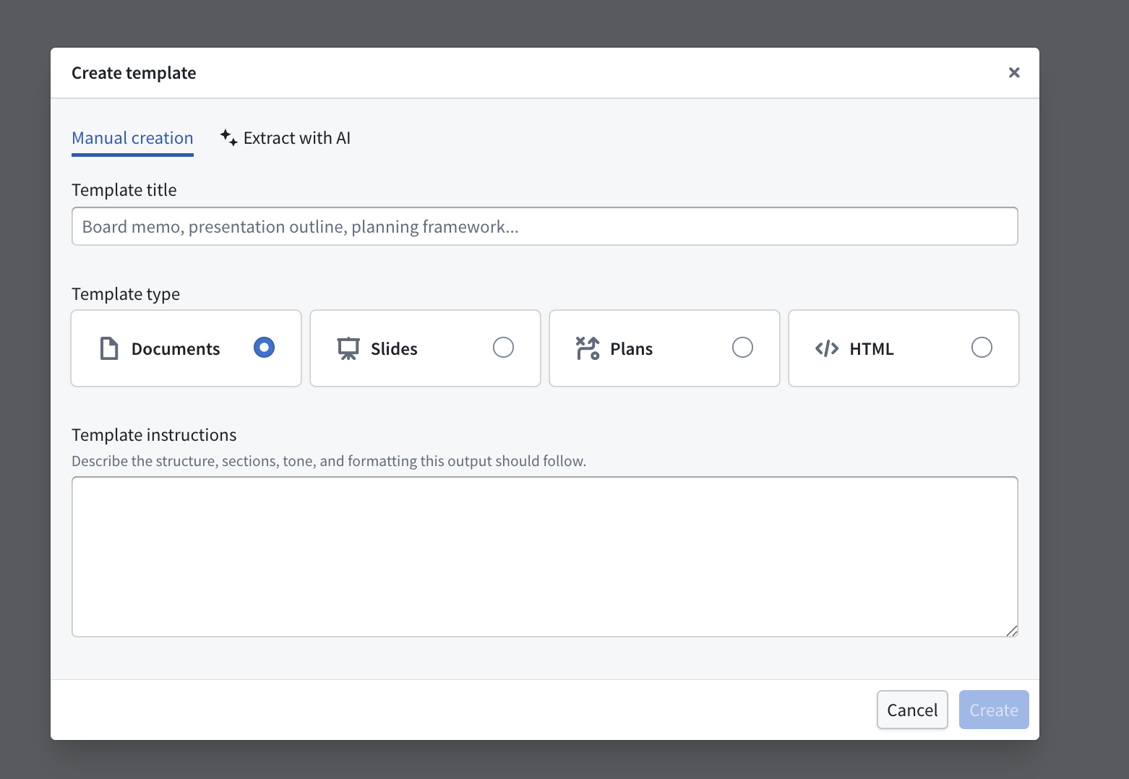The image size is (1129, 779).
Task: Click the 'Create template' dialog heading
Action: 134,73
